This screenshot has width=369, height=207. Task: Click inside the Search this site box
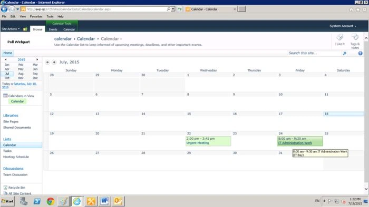click(314, 53)
